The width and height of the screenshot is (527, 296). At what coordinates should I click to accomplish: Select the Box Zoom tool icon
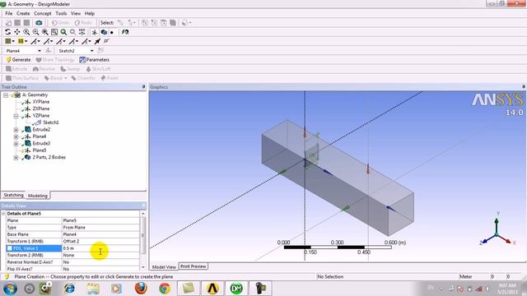point(35,32)
